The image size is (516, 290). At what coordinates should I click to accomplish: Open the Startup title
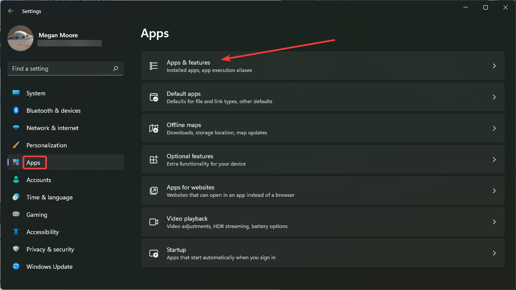[176, 250]
